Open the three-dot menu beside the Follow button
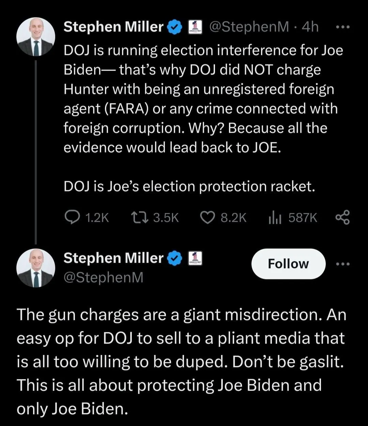368x426 pixels. point(342,264)
